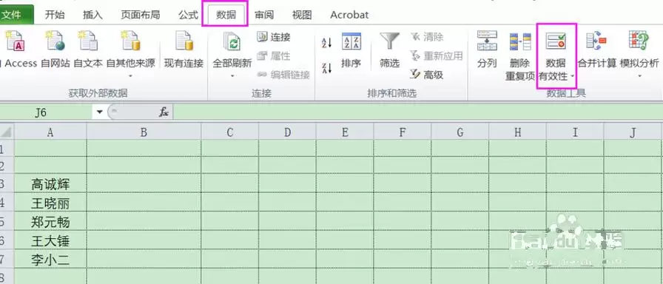This screenshot has width=663, height=284.
Task: Click inside the formula bar
Action: coord(418,112)
